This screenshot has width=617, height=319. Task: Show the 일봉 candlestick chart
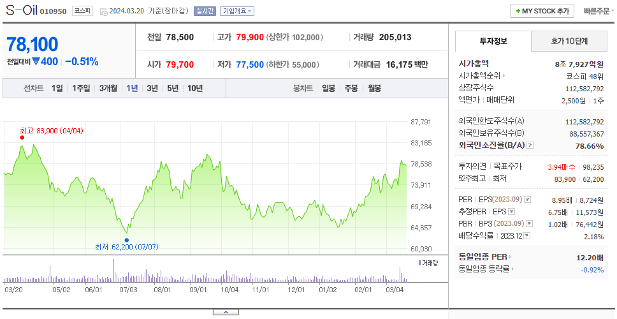pos(328,88)
